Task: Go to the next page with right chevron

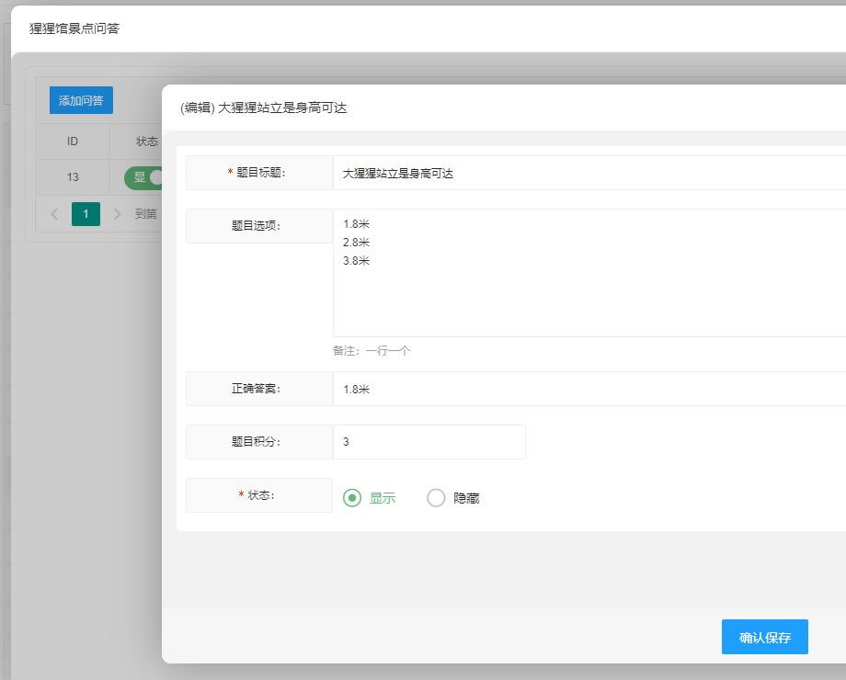Action: 117,214
